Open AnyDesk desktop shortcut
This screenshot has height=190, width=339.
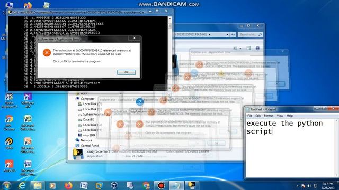9,166
